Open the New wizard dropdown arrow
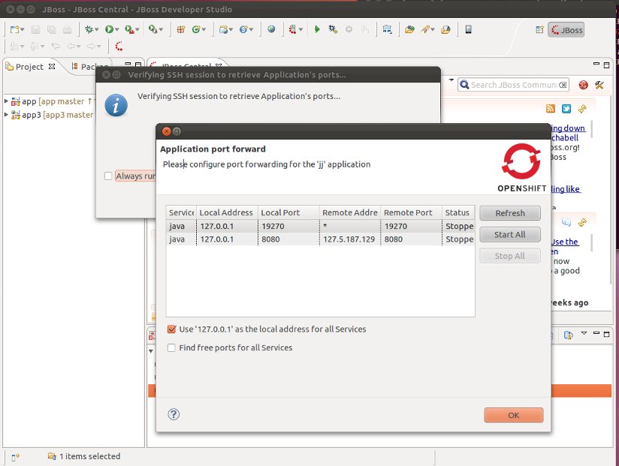 [22, 29]
